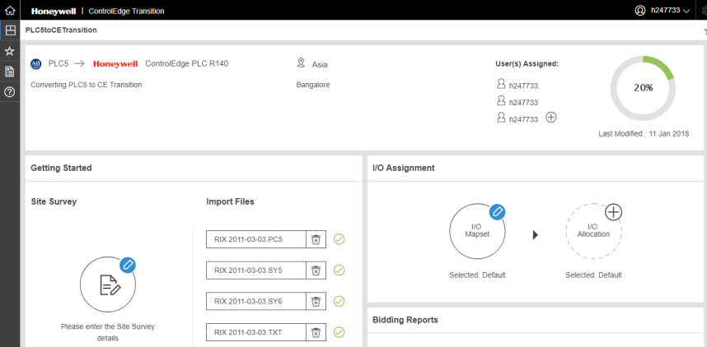This screenshot has width=707, height=347.
Task: Click the Getting Started header
Action: (x=61, y=168)
